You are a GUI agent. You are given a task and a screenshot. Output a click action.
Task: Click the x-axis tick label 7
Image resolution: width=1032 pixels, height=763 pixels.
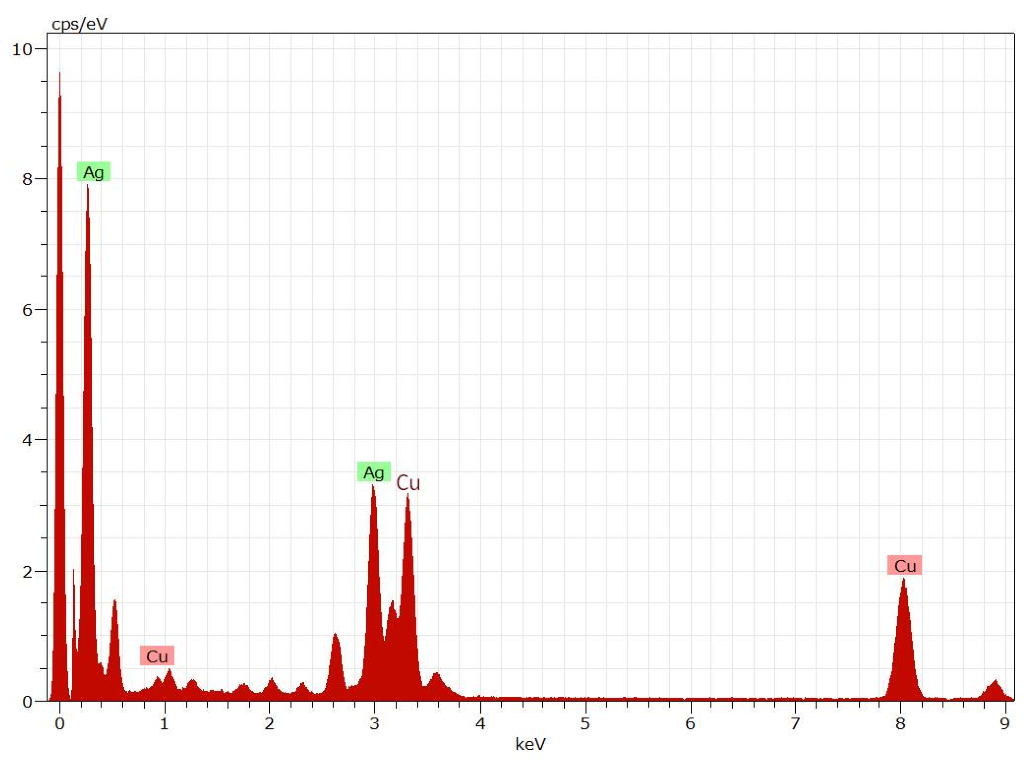795,723
